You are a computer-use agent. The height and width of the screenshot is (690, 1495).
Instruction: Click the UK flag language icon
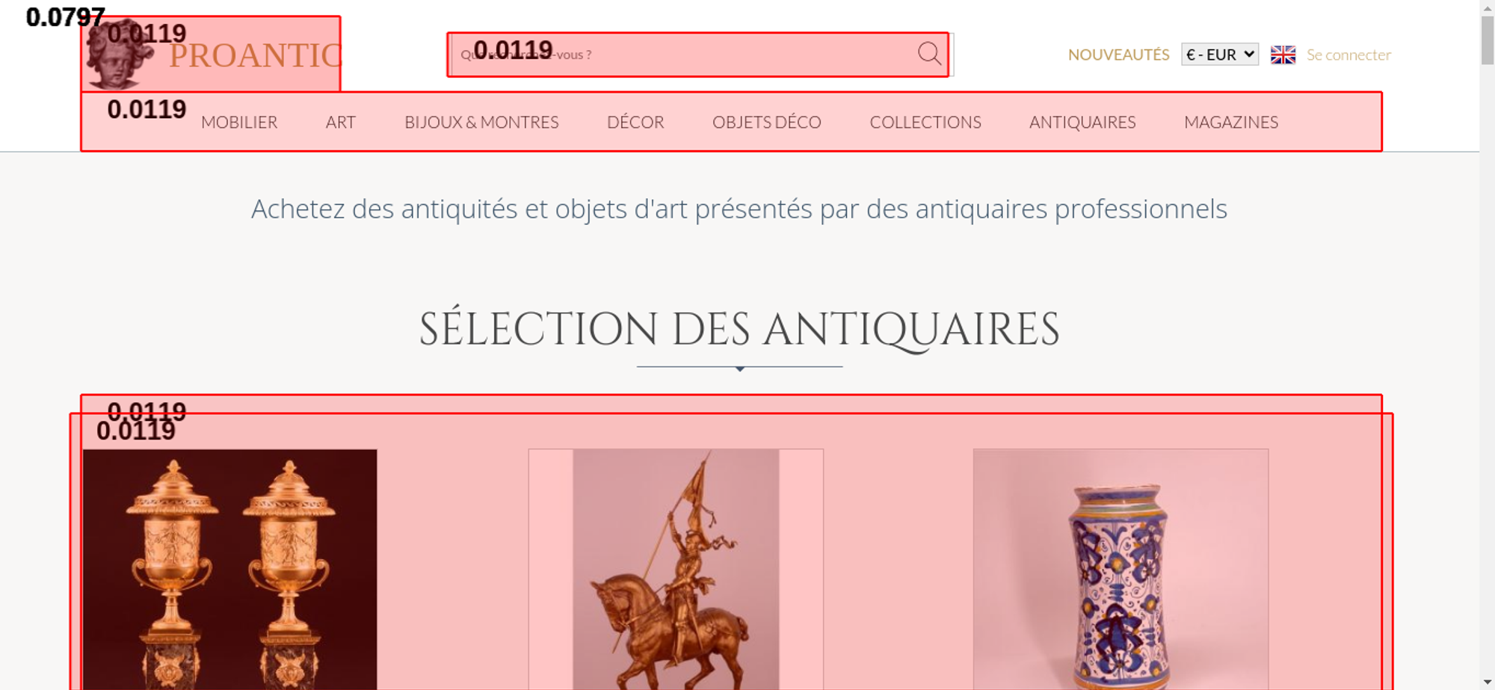click(x=1283, y=55)
